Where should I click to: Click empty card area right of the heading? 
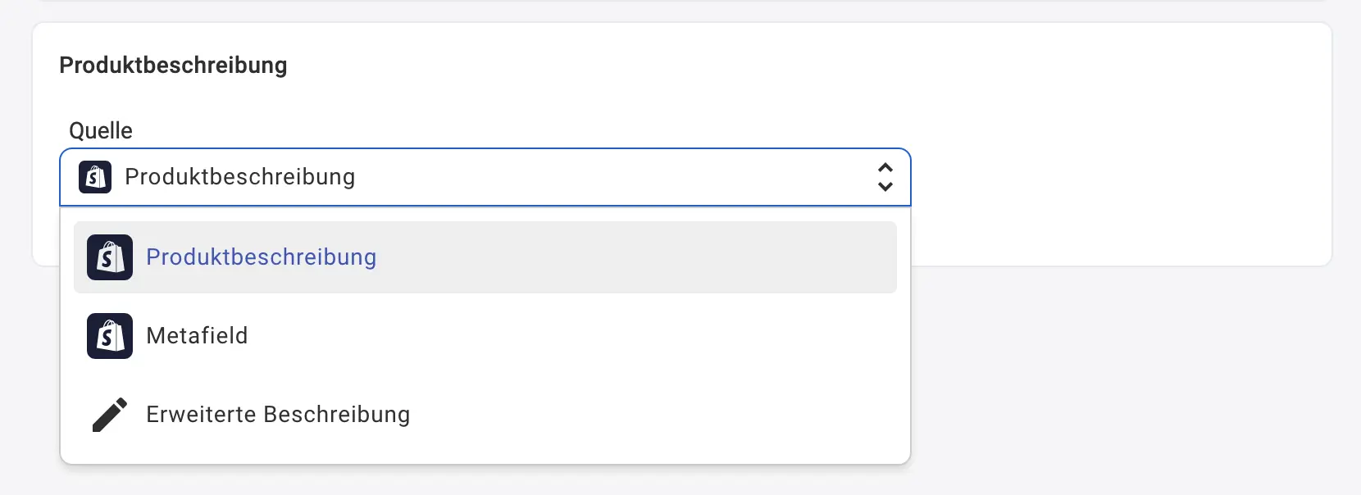[x=738, y=66]
